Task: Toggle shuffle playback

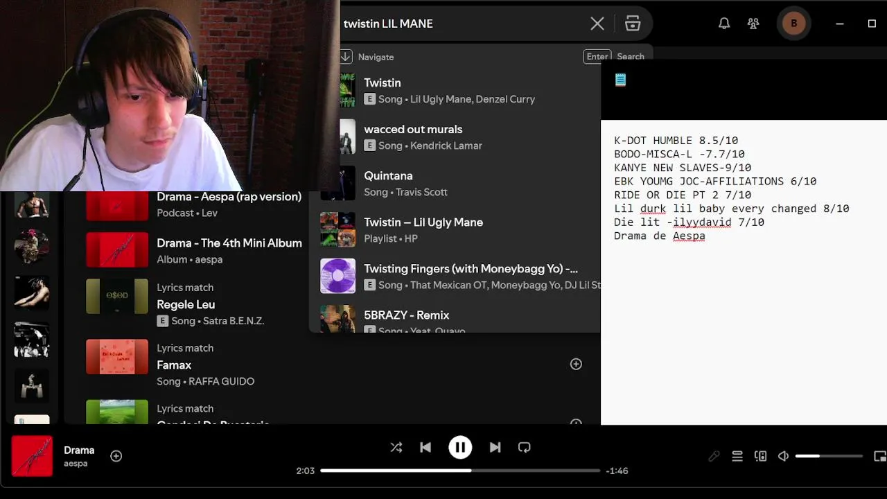Action: (396, 448)
